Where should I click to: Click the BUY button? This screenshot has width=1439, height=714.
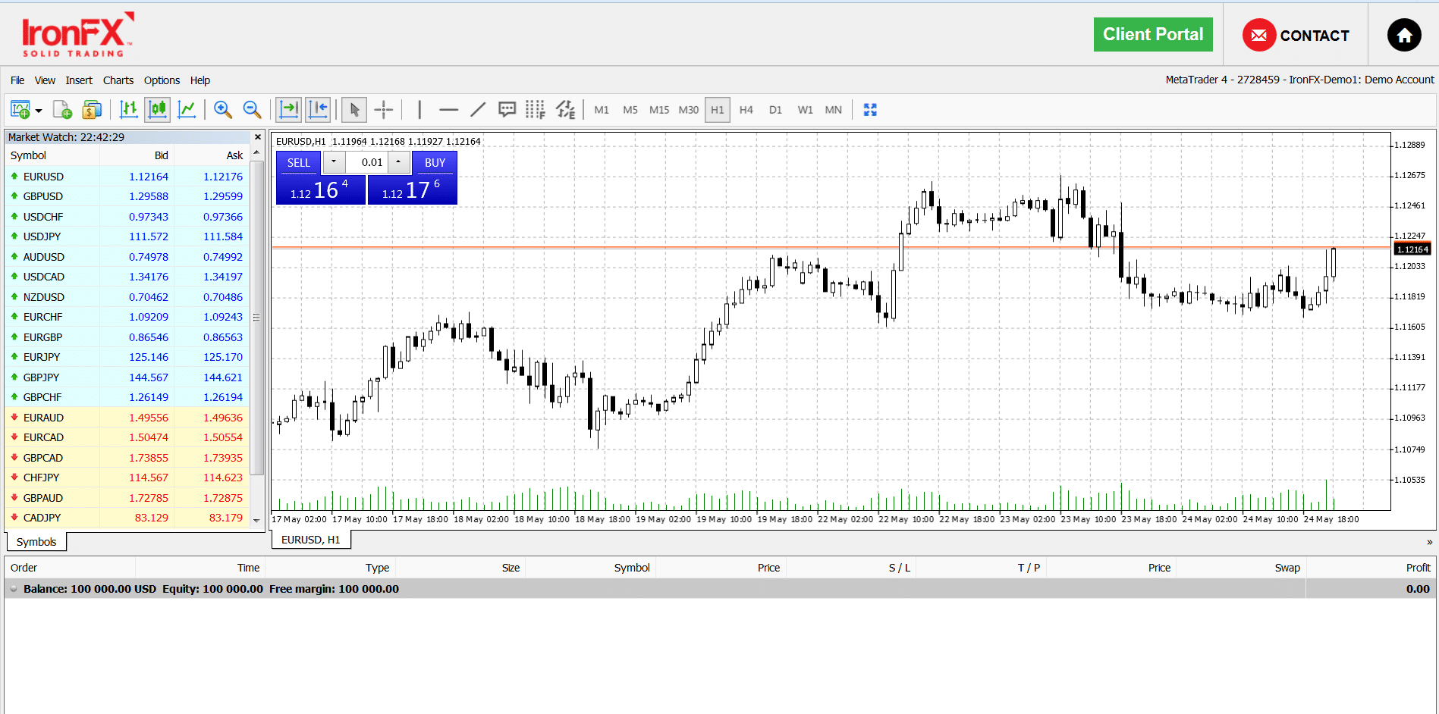(x=435, y=162)
